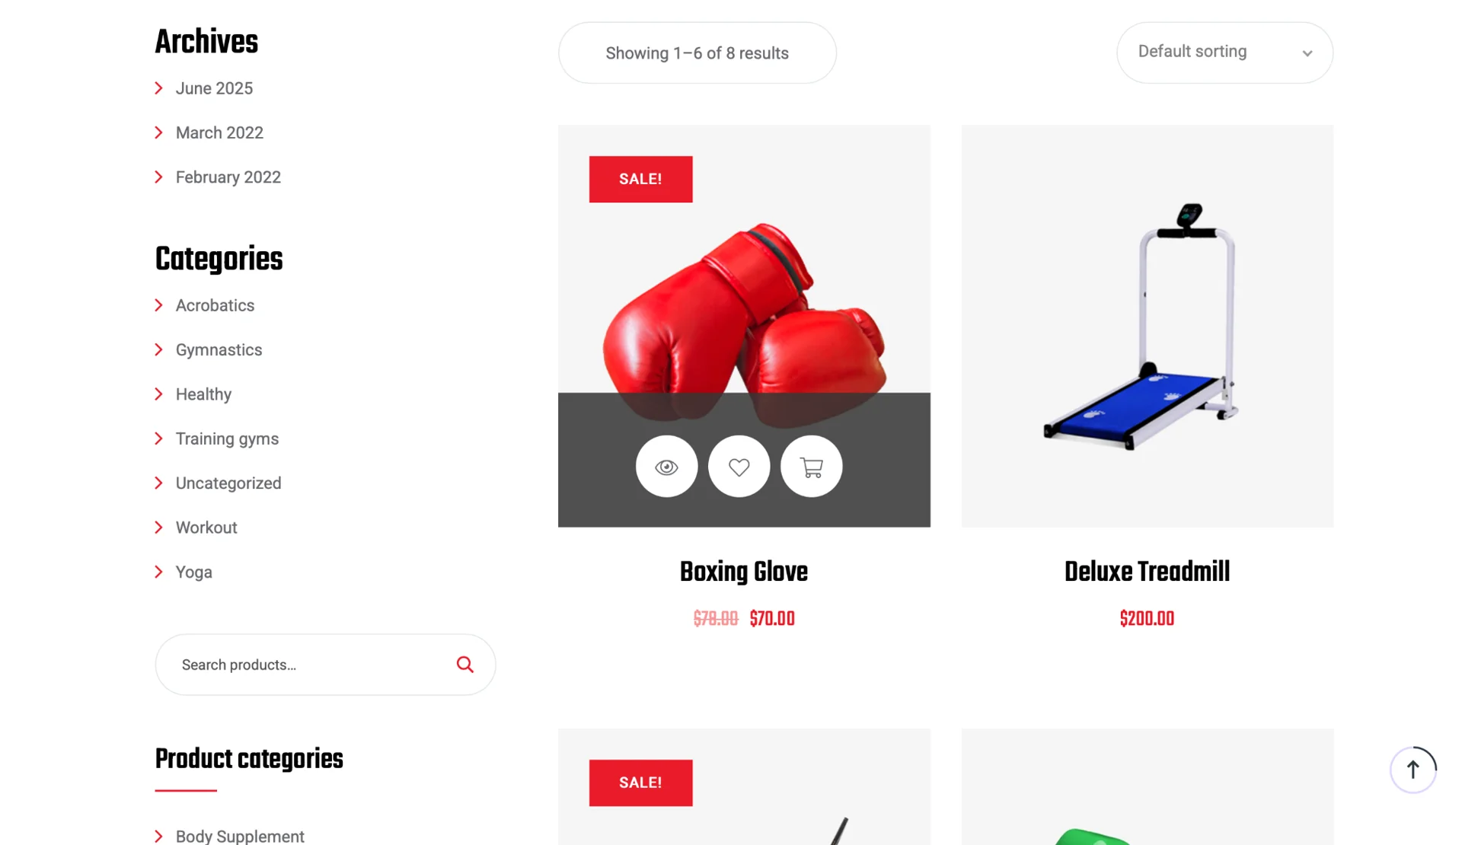Screen dimensions: 1462x845
Task: Click the quick view eye icon
Action: tap(666, 467)
